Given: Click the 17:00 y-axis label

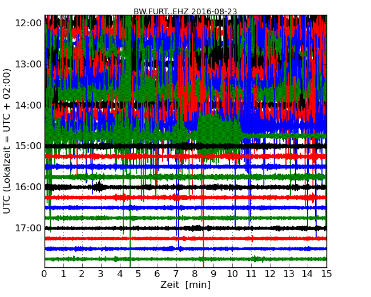Looking at the screenshot, I should pyautogui.click(x=29, y=228).
